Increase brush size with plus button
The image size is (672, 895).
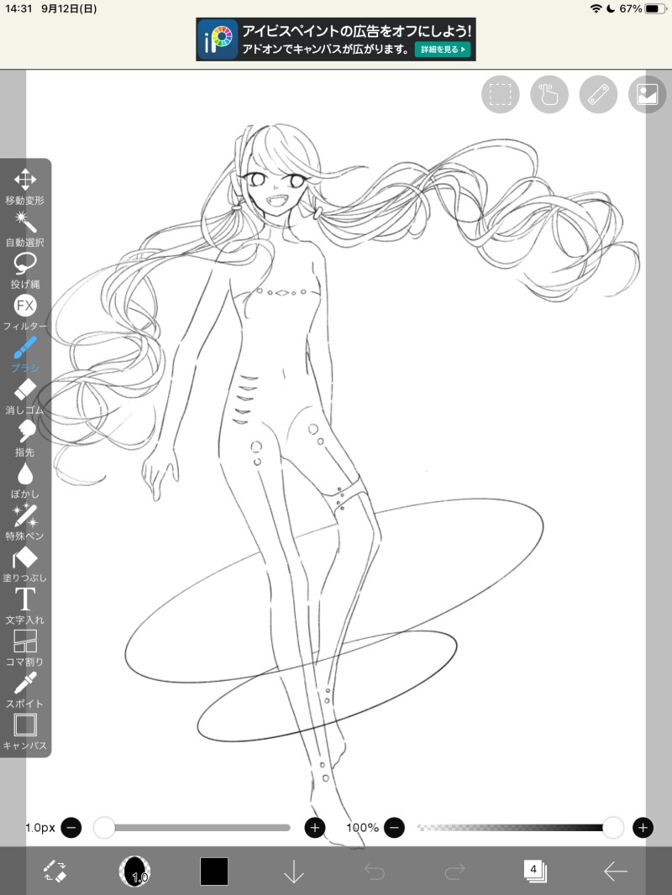pyautogui.click(x=315, y=827)
